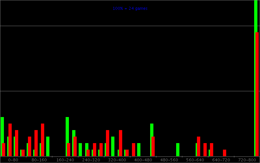Click the 480-560 axis label
260x163 pixels.
point(169,160)
